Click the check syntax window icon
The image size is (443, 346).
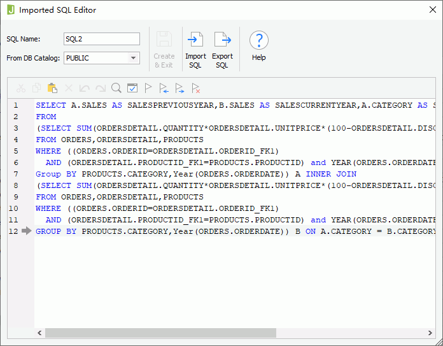(x=132, y=89)
